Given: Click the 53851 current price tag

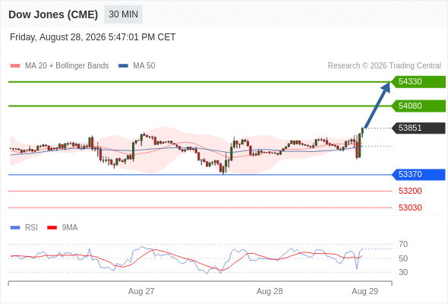Looking at the screenshot, I should [x=418, y=128].
